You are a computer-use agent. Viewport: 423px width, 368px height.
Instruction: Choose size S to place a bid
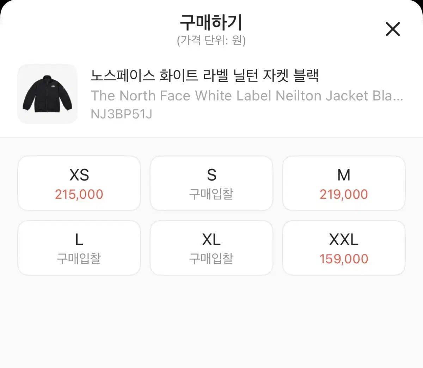tap(211, 183)
